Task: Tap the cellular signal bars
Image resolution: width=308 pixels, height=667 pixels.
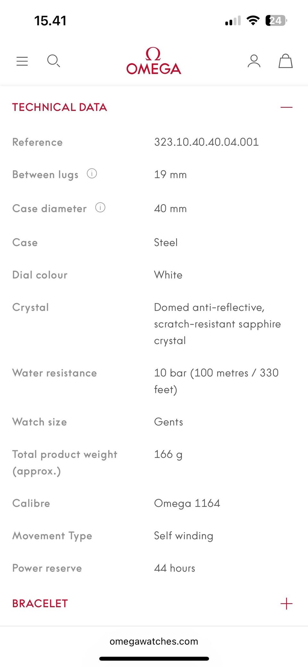Action: pos(233,21)
